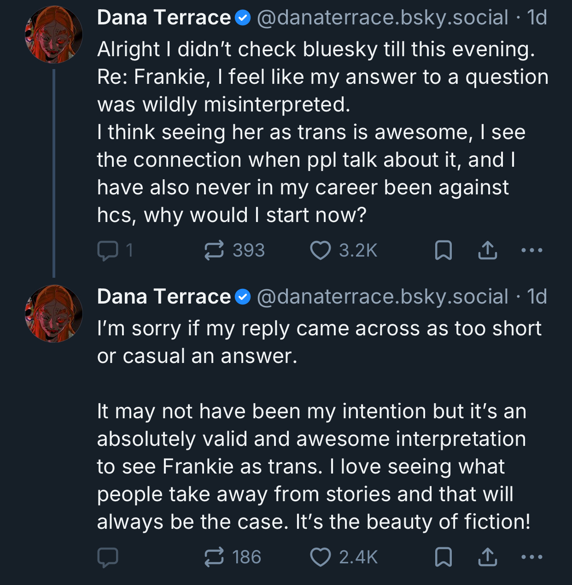
Task: Repost the first post with 393 reposts
Action: click(214, 251)
